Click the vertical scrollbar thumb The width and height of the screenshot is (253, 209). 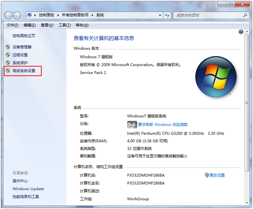click(247, 103)
